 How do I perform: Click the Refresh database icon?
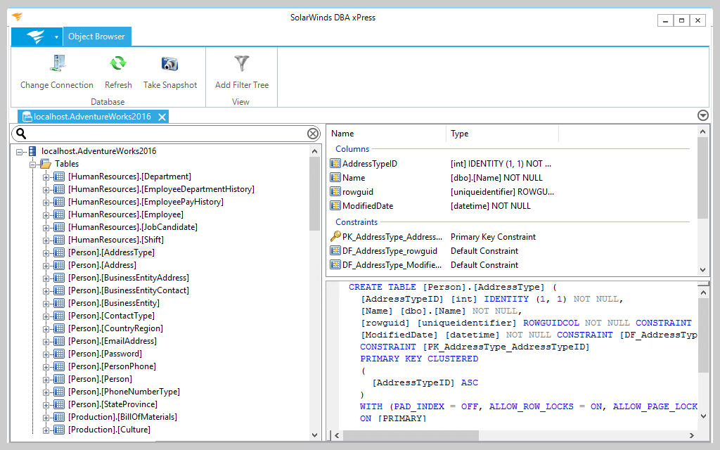tap(118, 64)
